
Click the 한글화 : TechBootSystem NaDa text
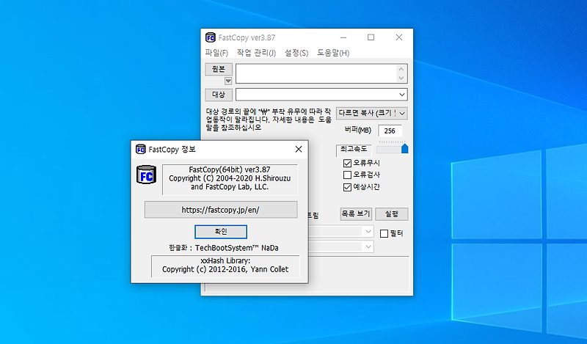pyautogui.click(x=224, y=248)
